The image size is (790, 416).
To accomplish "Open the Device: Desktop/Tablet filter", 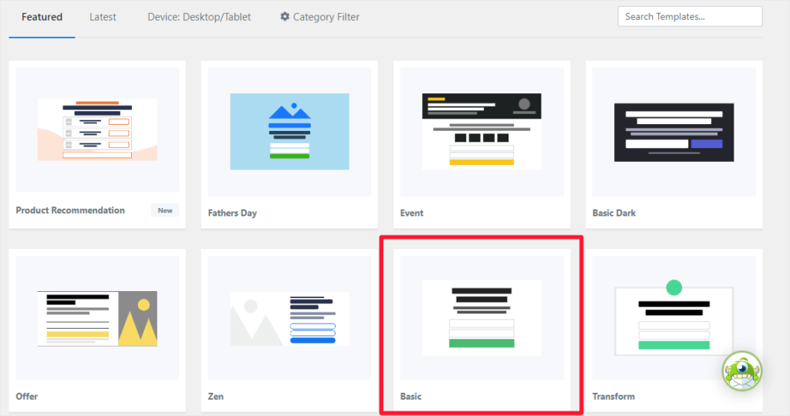I will click(199, 17).
